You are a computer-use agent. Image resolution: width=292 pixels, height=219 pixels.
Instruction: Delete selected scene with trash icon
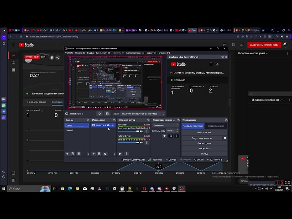pos(73,154)
